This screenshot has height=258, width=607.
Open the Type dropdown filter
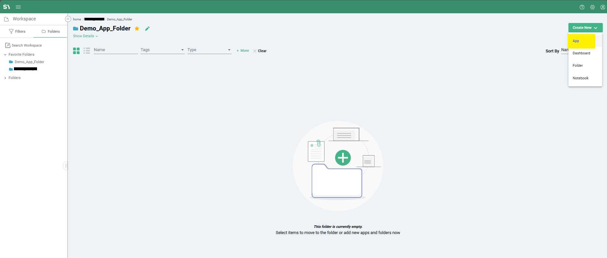209,50
